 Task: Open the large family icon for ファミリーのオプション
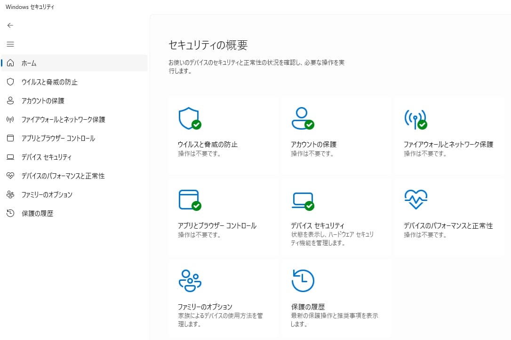(190, 281)
